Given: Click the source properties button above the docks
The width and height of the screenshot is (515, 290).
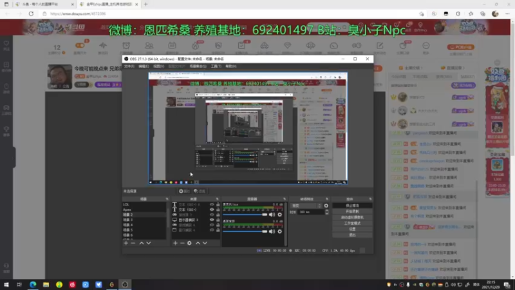Looking at the screenshot, I should coord(184,191).
